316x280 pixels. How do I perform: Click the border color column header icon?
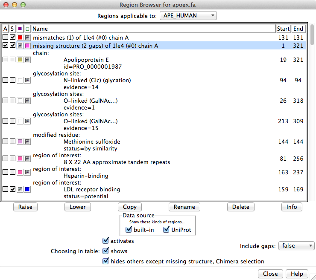click(27, 29)
